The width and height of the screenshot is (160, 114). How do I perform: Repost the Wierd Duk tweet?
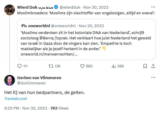(x=51, y=66)
